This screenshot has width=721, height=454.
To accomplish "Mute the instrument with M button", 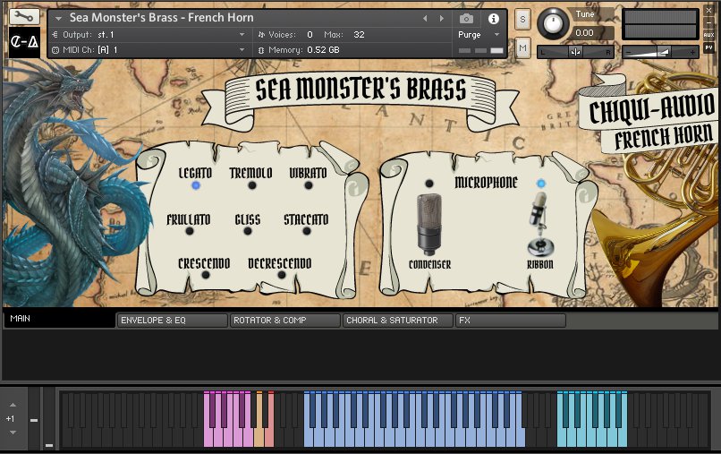I will (x=522, y=47).
